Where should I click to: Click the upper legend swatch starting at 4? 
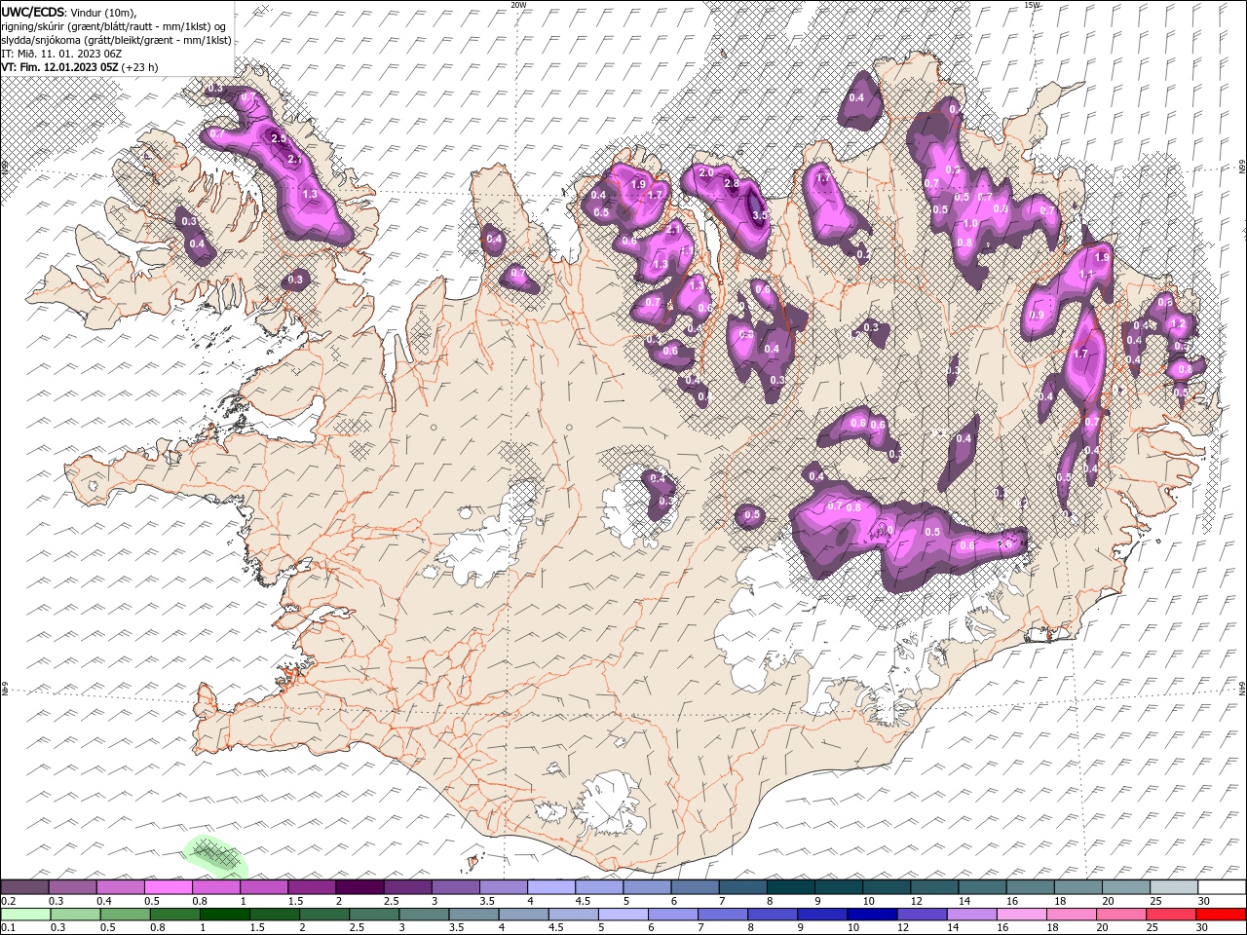[x=550, y=887]
